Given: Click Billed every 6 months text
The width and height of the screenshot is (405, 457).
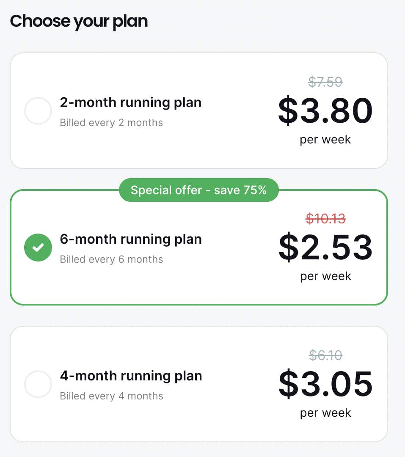Looking at the screenshot, I should coord(111,259).
